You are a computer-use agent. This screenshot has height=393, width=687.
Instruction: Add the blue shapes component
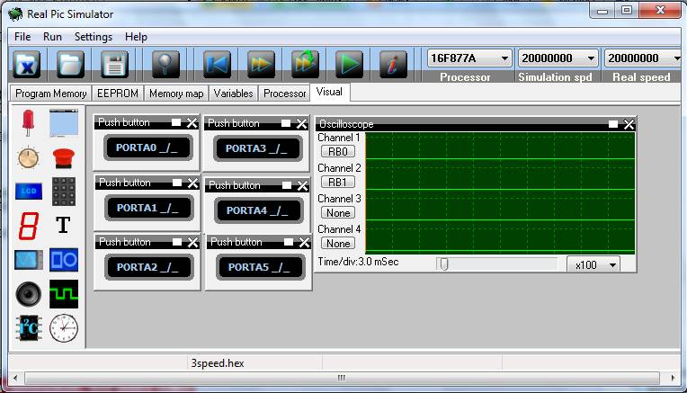click(x=64, y=260)
